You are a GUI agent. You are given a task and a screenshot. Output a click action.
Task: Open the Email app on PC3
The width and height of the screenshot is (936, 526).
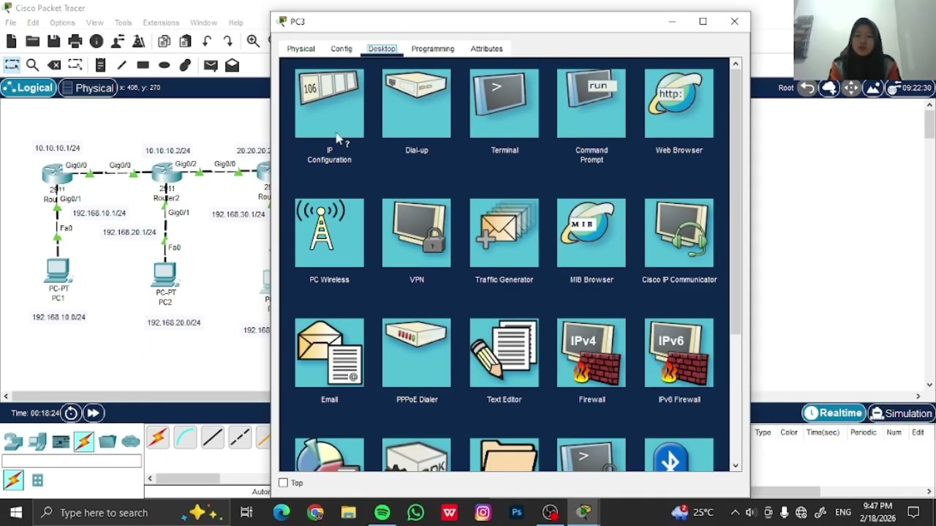[329, 353]
